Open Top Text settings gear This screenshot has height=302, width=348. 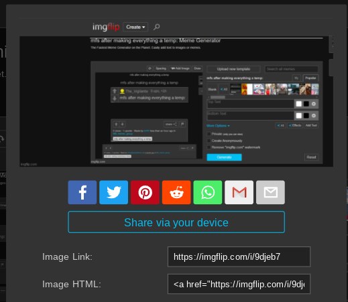314,104
